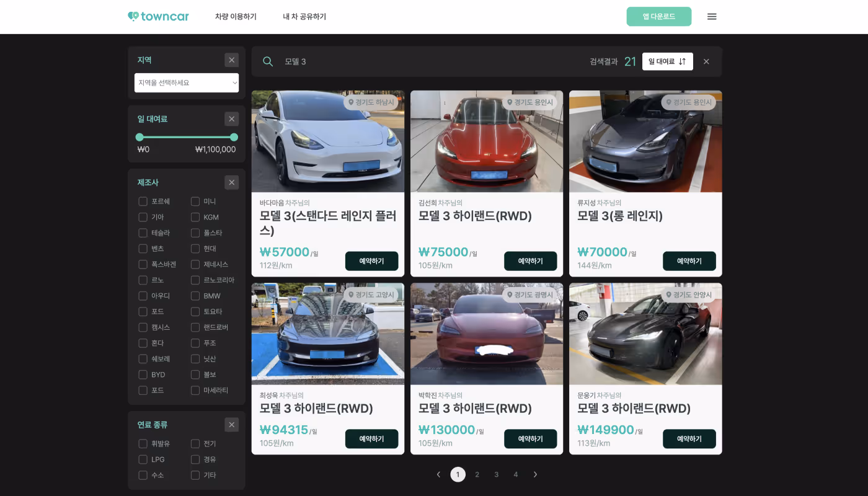Screen dimensions: 868x496
Task: Click the minimum price slider handle
Action: pos(139,137)
